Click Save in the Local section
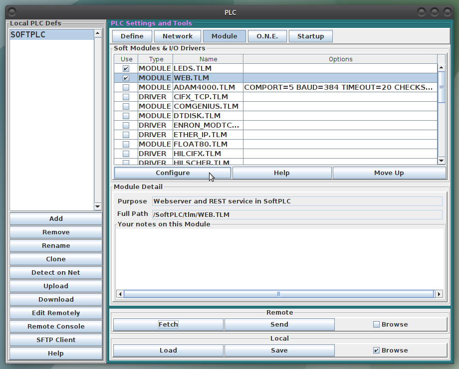Screen dimensions: 459x369 [x=279, y=351]
